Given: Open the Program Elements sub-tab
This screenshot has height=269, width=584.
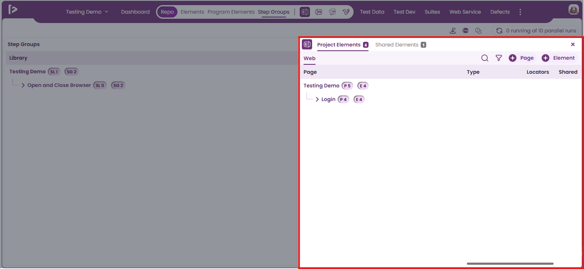Looking at the screenshot, I should [x=231, y=12].
